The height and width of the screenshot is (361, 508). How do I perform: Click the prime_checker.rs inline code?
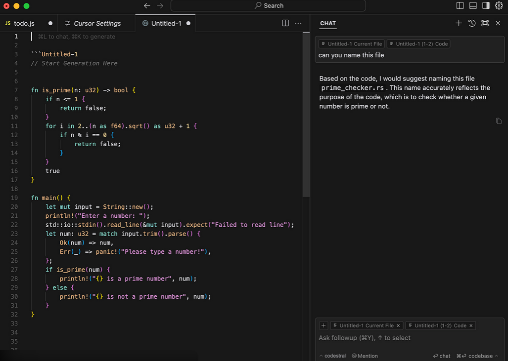click(353, 88)
